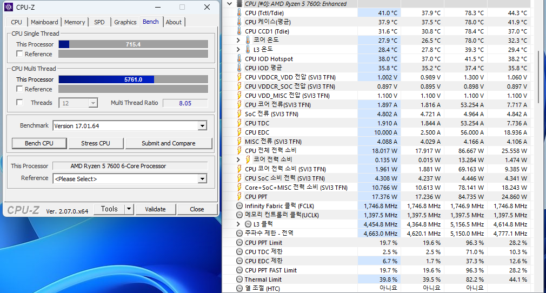Image resolution: width=546 pixels, height=293 pixels.
Task: Open the Threads count dropdown showing 12
Action: [92, 103]
